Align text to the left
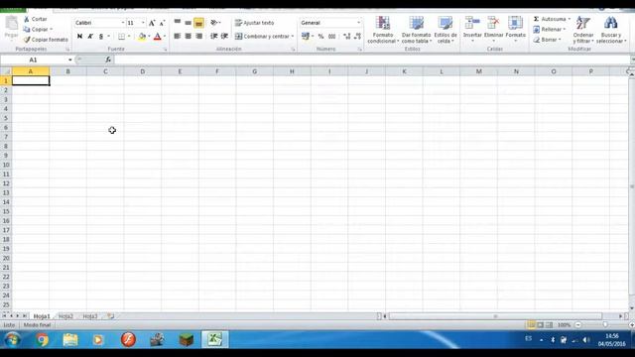 pyautogui.click(x=178, y=37)
